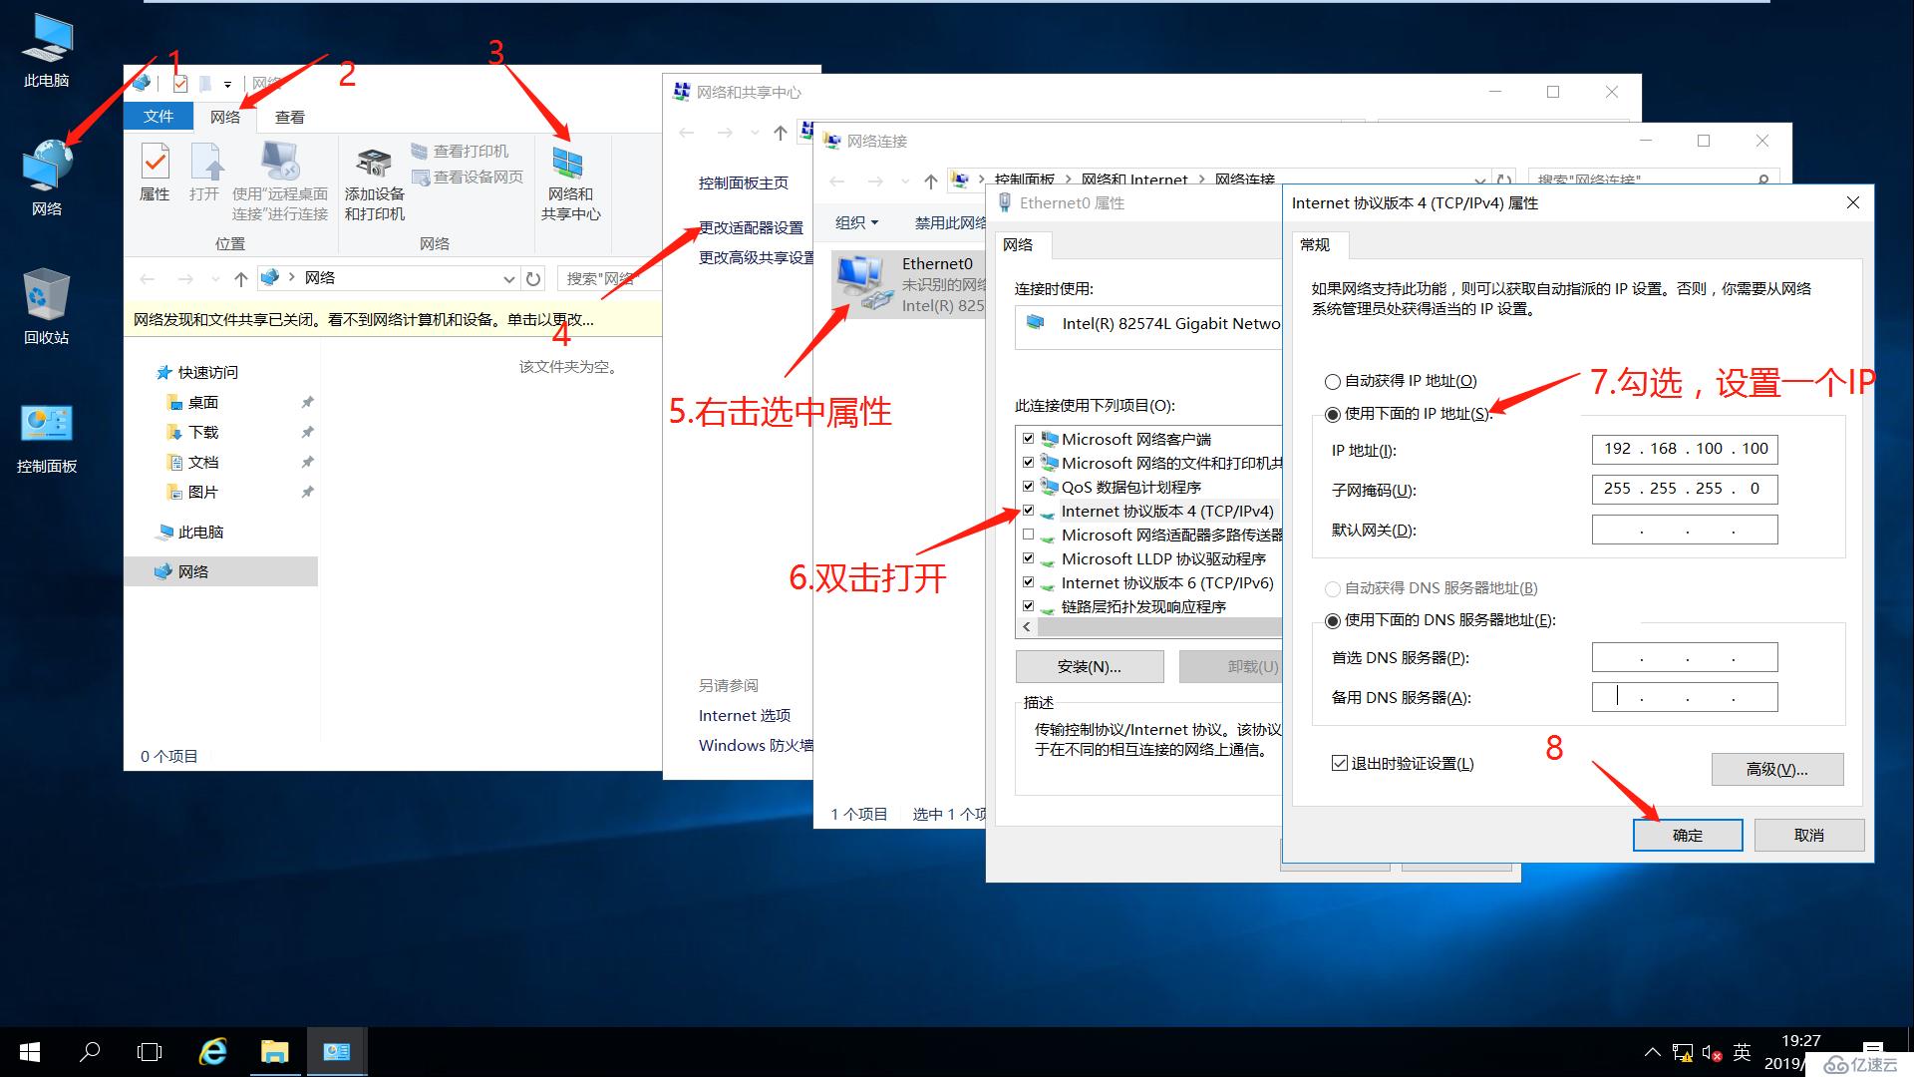Click 更改适配器设置 link

point(751,227)
